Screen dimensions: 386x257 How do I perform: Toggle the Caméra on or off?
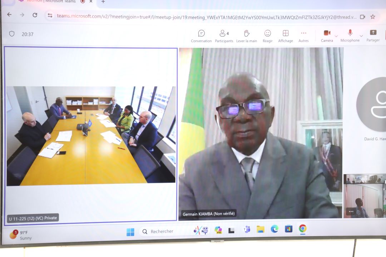(327, 35)
